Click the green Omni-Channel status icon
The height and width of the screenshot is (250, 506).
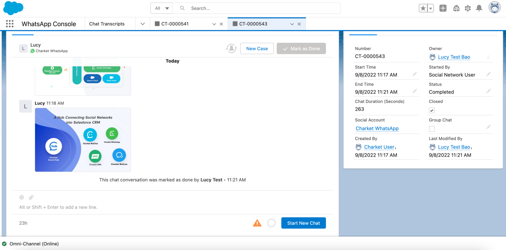pos(4,244)
